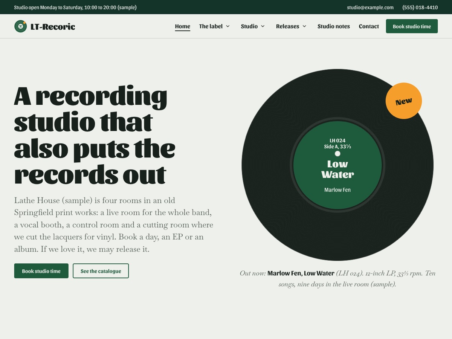The width and height of the screenshot is (452, 339).
Task: Expand the Studio dropdown chevron
Action: click(263, 26)
